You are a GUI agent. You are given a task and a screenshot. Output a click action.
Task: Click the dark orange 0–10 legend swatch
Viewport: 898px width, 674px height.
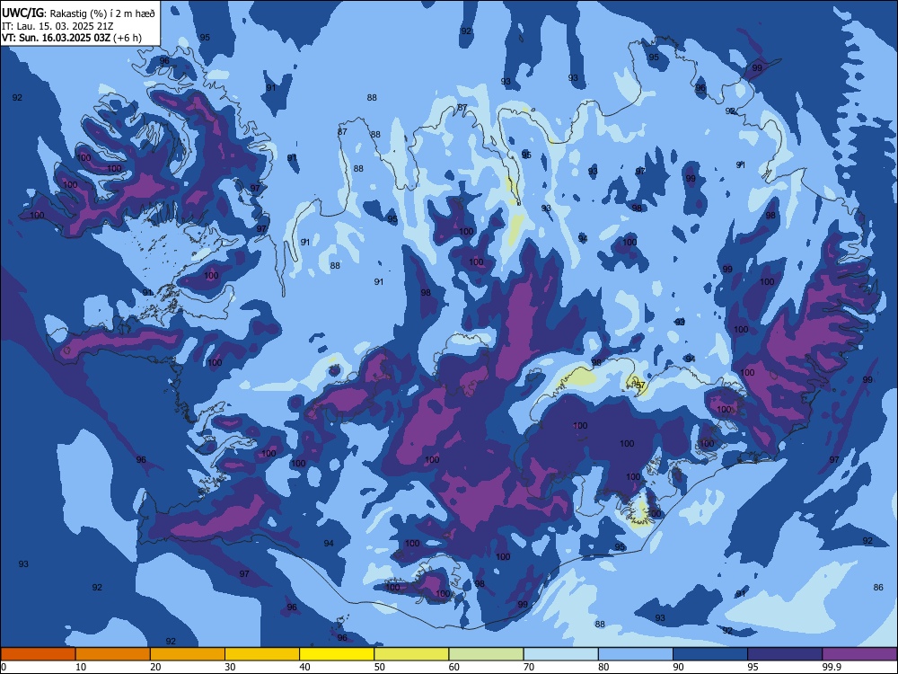[38, 654]
